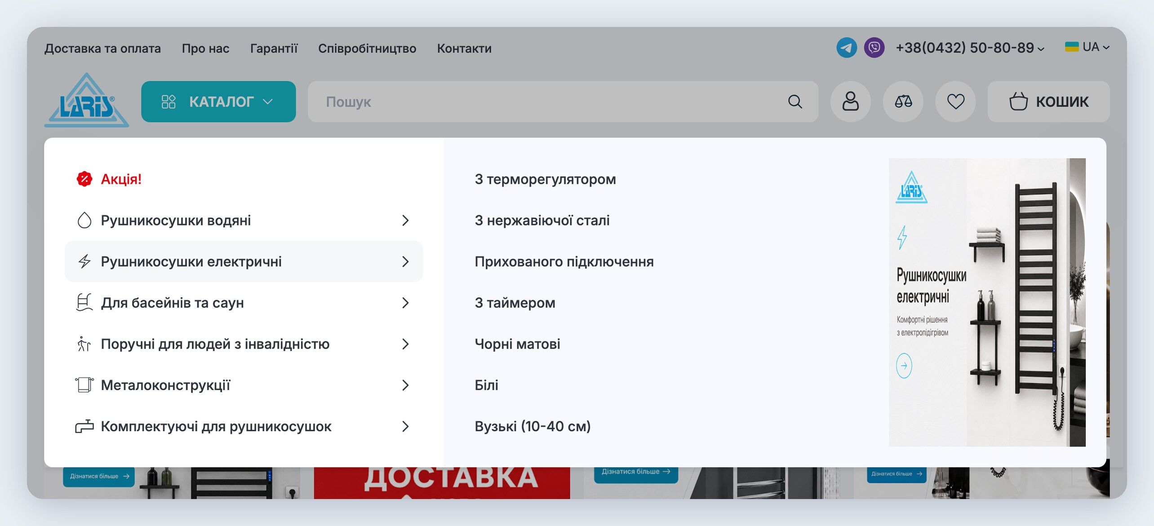The image size is (1154, 526).
Task: Open the Про нас page
Action: click(205, 48)
